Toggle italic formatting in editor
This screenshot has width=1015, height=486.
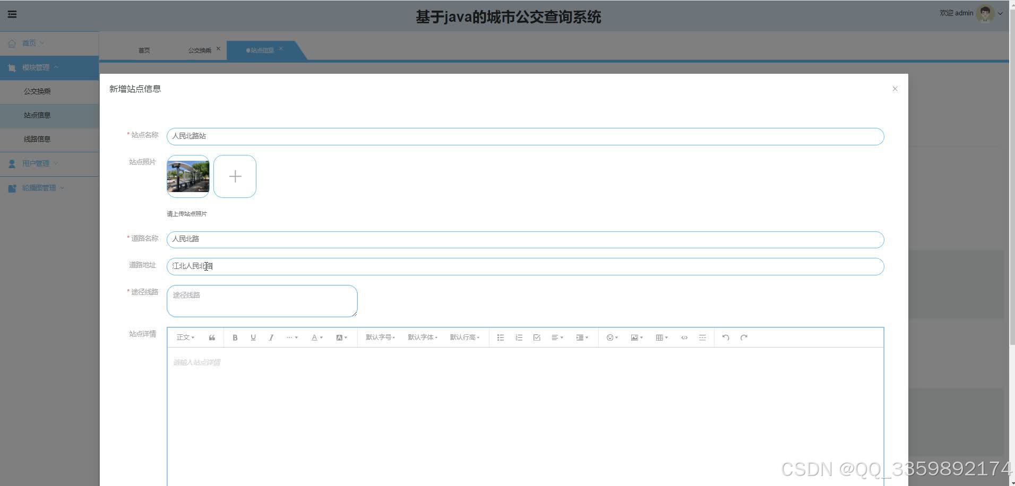tap(271, 337)
